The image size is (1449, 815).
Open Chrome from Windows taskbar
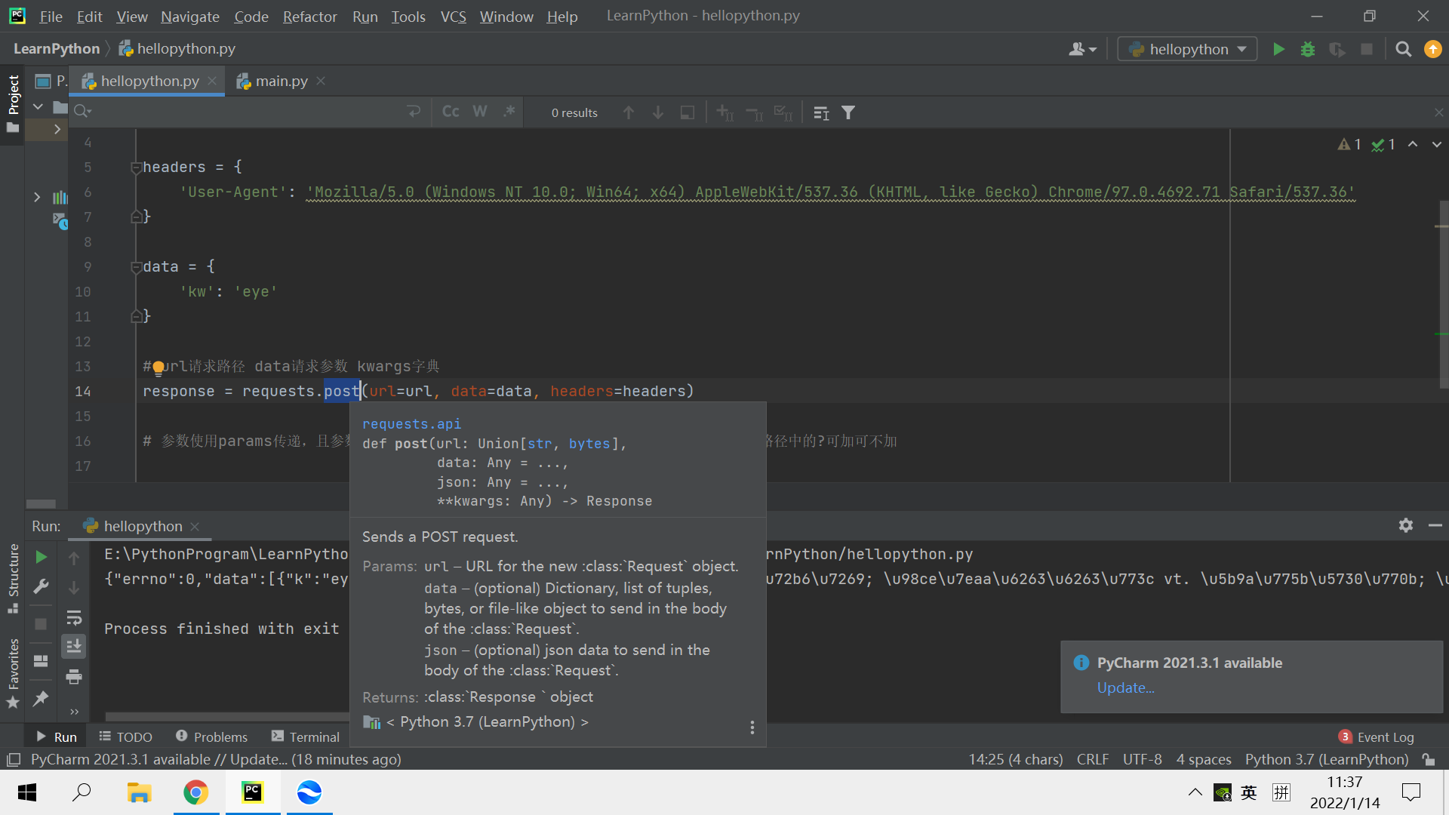pos(195,792)
